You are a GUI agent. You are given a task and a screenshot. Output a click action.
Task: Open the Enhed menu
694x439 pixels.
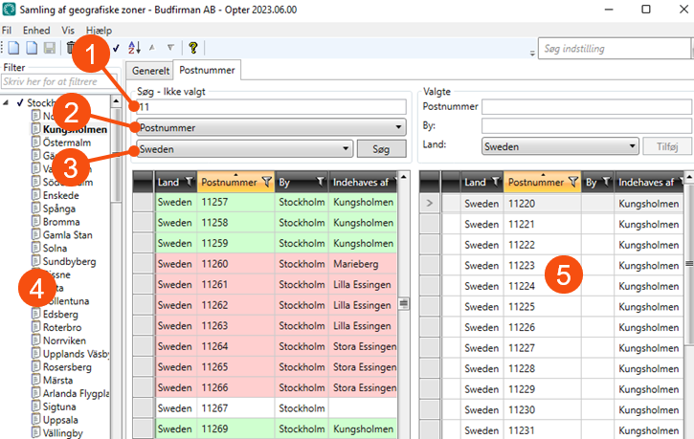(x=36, y=30)
